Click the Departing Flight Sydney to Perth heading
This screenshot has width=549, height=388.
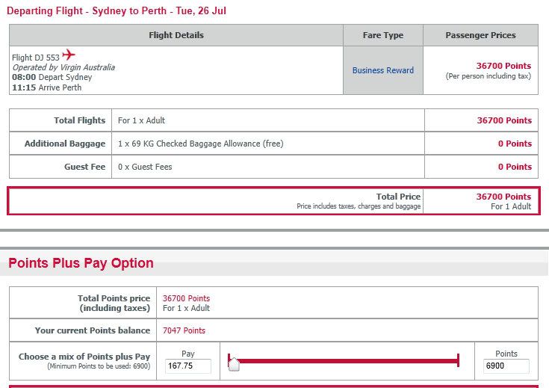coord(117,10)
